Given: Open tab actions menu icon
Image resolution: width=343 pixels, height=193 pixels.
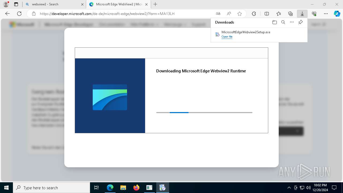Looking at the screenshot, I should pos(16,4).
